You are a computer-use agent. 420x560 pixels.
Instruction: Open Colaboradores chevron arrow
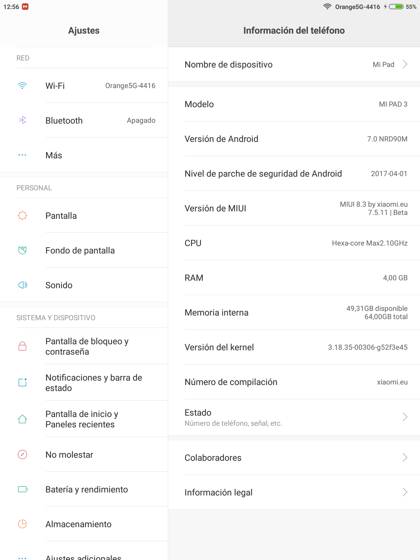click(405, 457)
